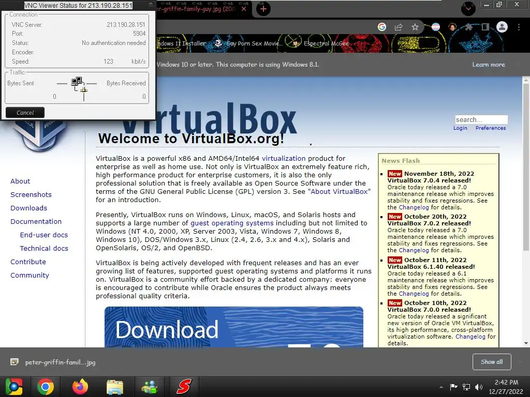The width and height of the screenshot is (530, 397).
Task: Click the page's vertical scrollbar thumb
Action: click(526, 167)
